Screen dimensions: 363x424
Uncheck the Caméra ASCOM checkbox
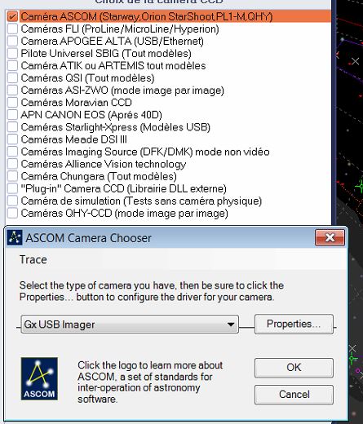point(12,16)
